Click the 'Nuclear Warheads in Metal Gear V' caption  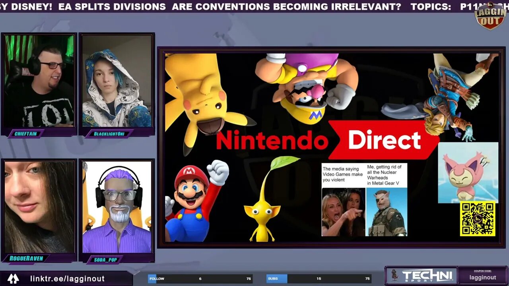[x=385, y=175]
